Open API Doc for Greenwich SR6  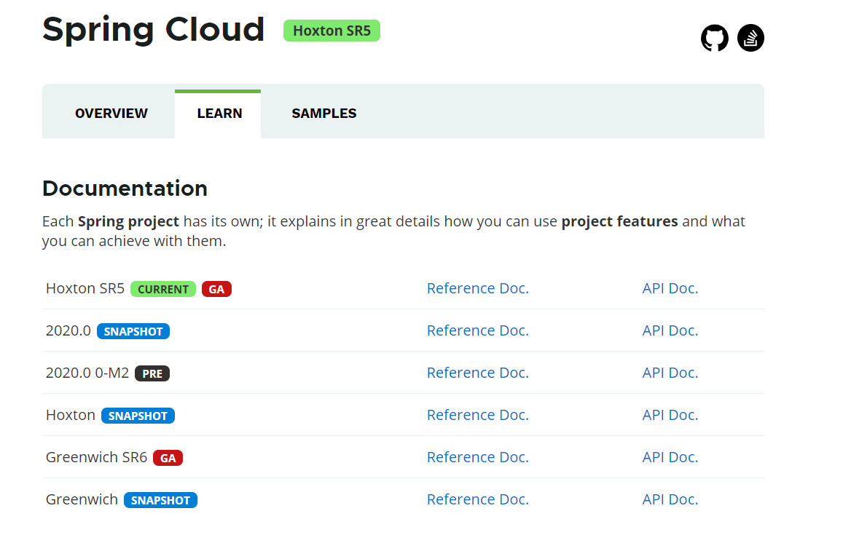coord(670,457)
